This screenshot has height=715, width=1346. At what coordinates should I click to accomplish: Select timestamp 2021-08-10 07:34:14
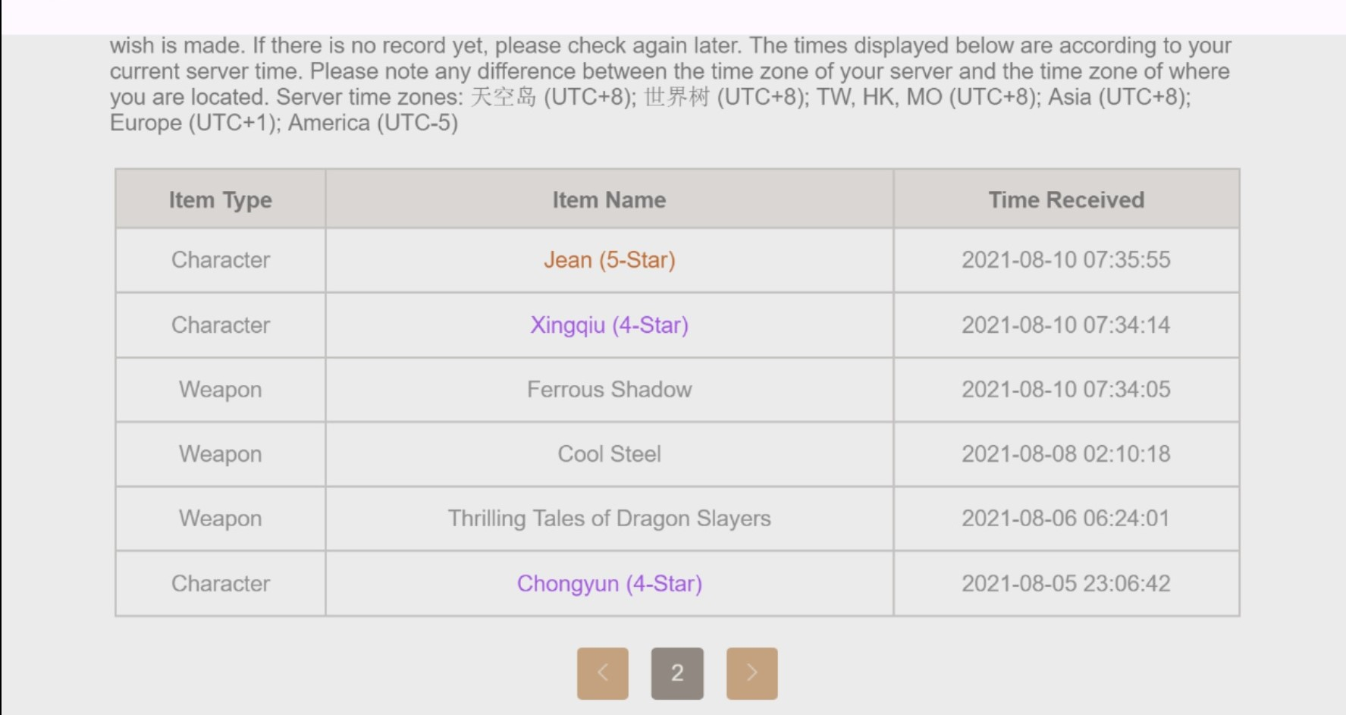1066,325
